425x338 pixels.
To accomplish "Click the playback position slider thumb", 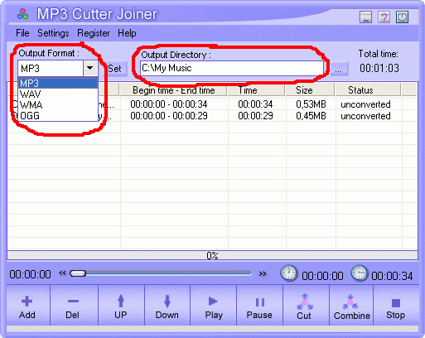I will (x=78, y=273).
